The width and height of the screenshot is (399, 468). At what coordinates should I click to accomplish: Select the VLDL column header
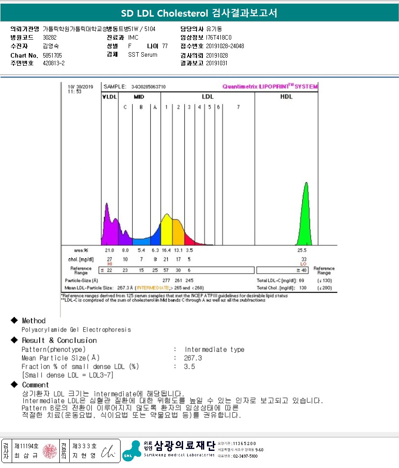click(109, 97)
